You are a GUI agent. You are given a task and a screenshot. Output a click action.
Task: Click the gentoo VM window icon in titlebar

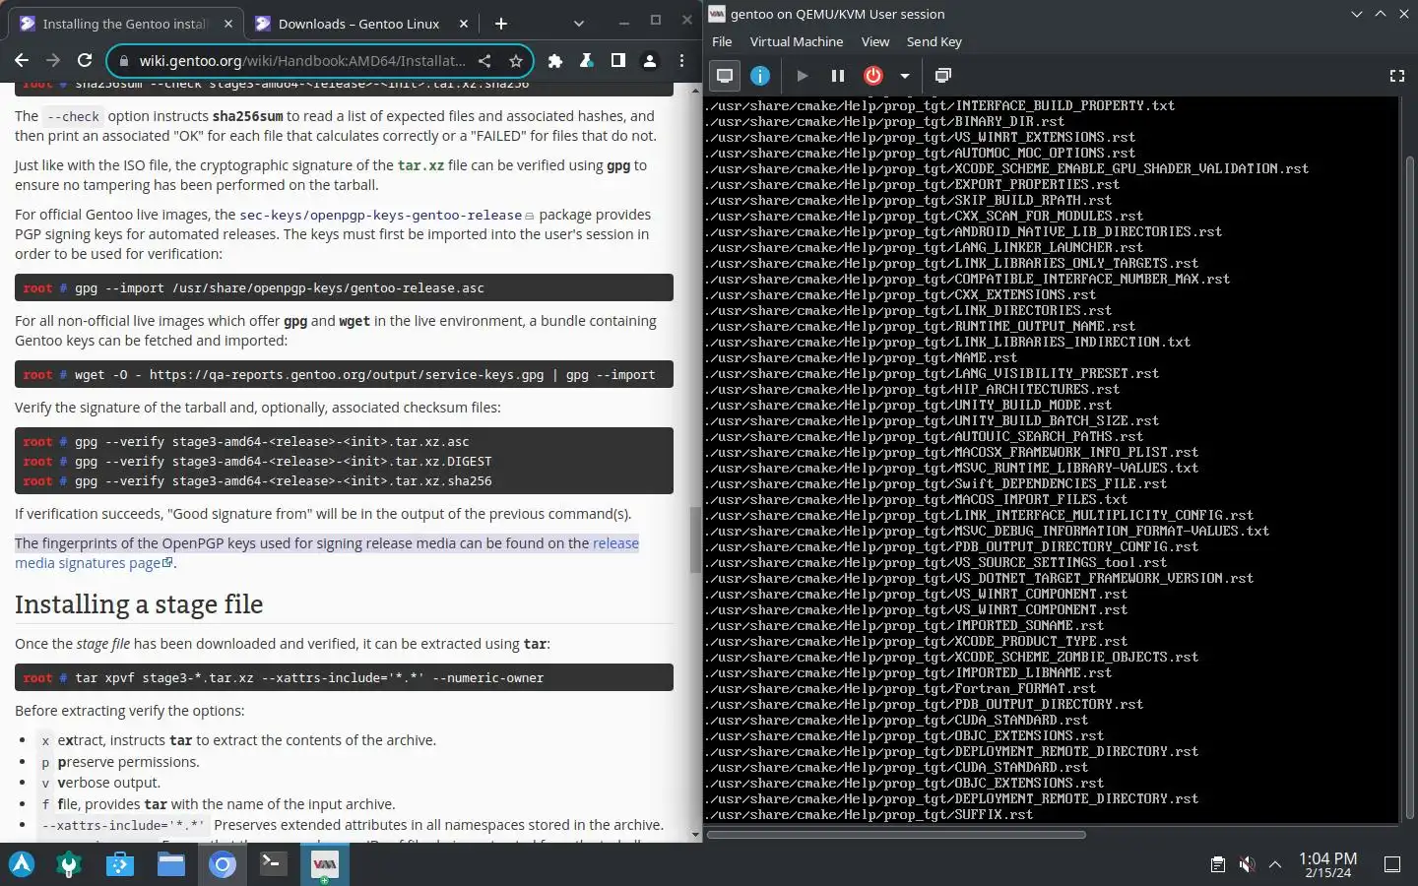(717, 14)
